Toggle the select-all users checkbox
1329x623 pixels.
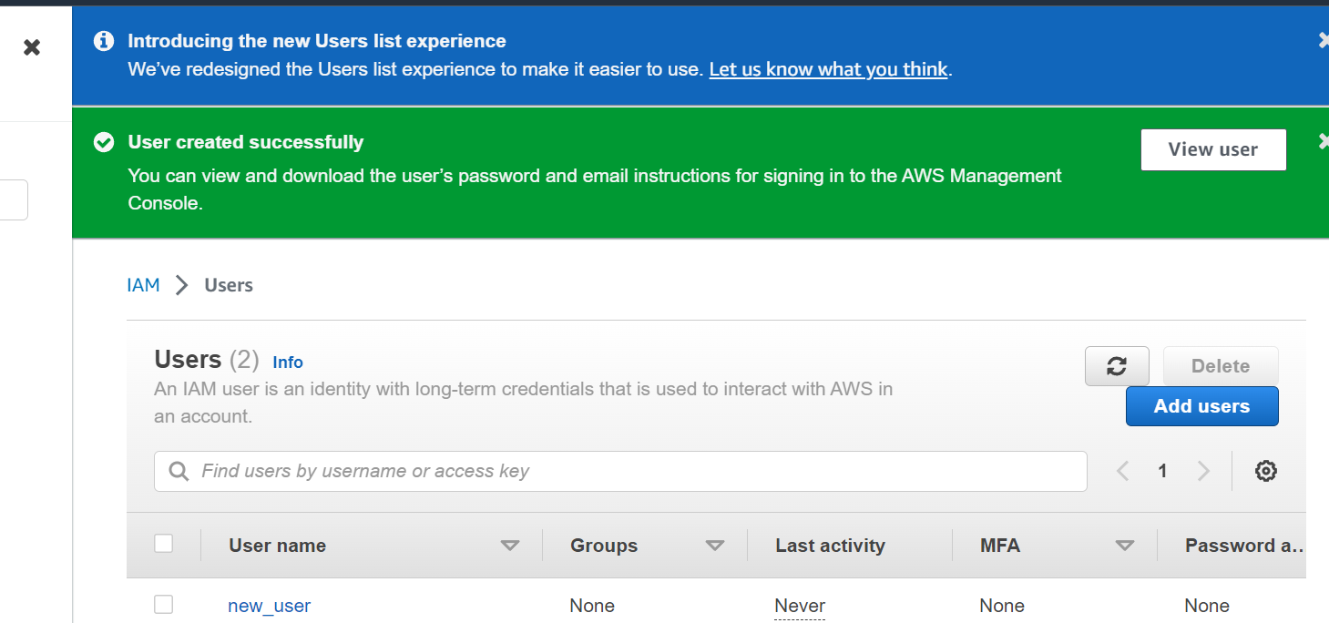[163, 544]
